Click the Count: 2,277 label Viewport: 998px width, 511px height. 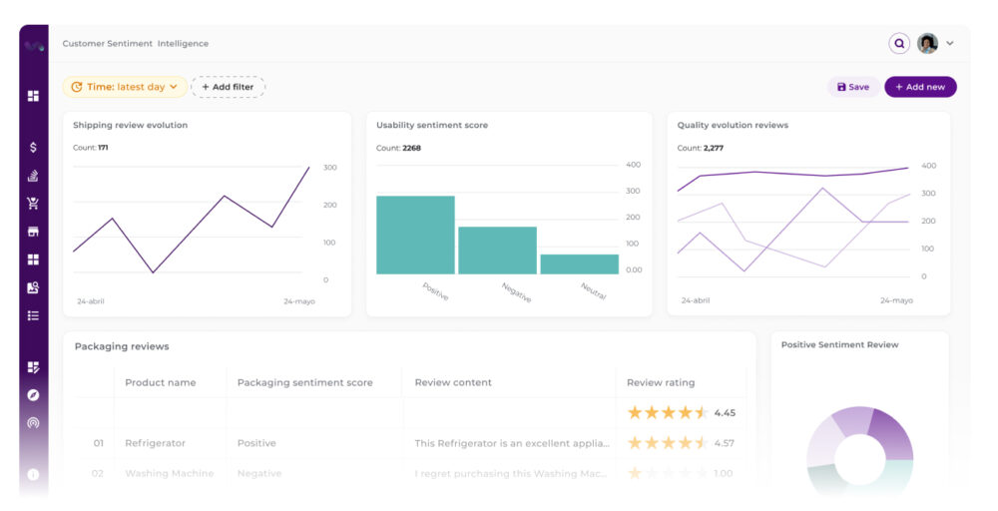tap(701, 149)
